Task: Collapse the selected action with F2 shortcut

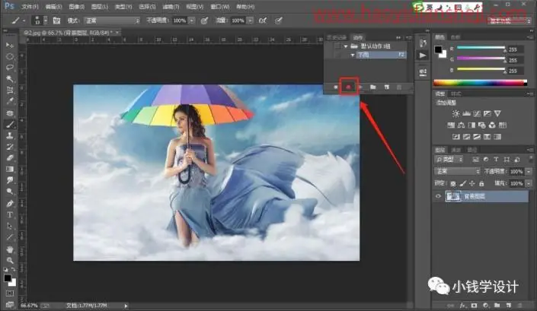Action: [x=353, y=55]
